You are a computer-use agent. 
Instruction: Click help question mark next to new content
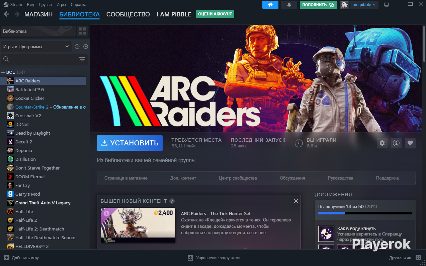pyautogui.click(x=172, y=201)
